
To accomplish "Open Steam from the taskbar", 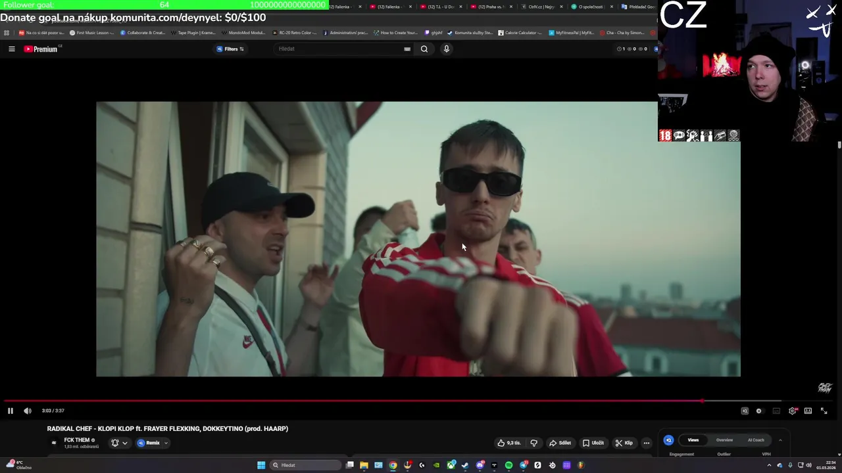I will tap(464, 465).
